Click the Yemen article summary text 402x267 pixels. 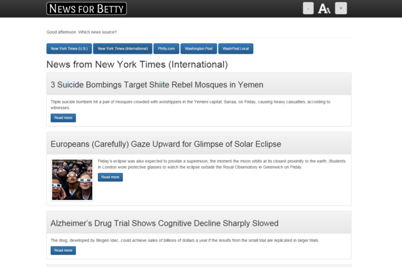(190, 105)
